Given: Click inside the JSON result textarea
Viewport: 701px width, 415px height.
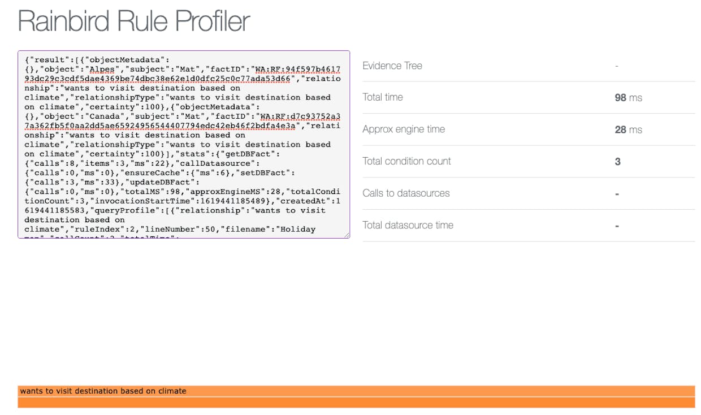Looking at the screenshot, I should [184, 144].
